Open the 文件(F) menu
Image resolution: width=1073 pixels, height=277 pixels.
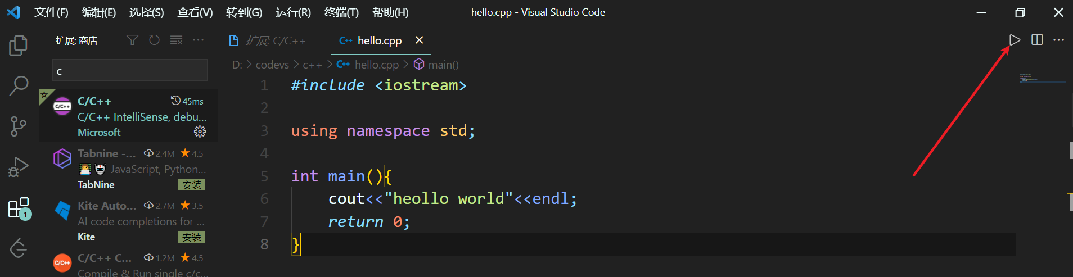pos(51,12)
